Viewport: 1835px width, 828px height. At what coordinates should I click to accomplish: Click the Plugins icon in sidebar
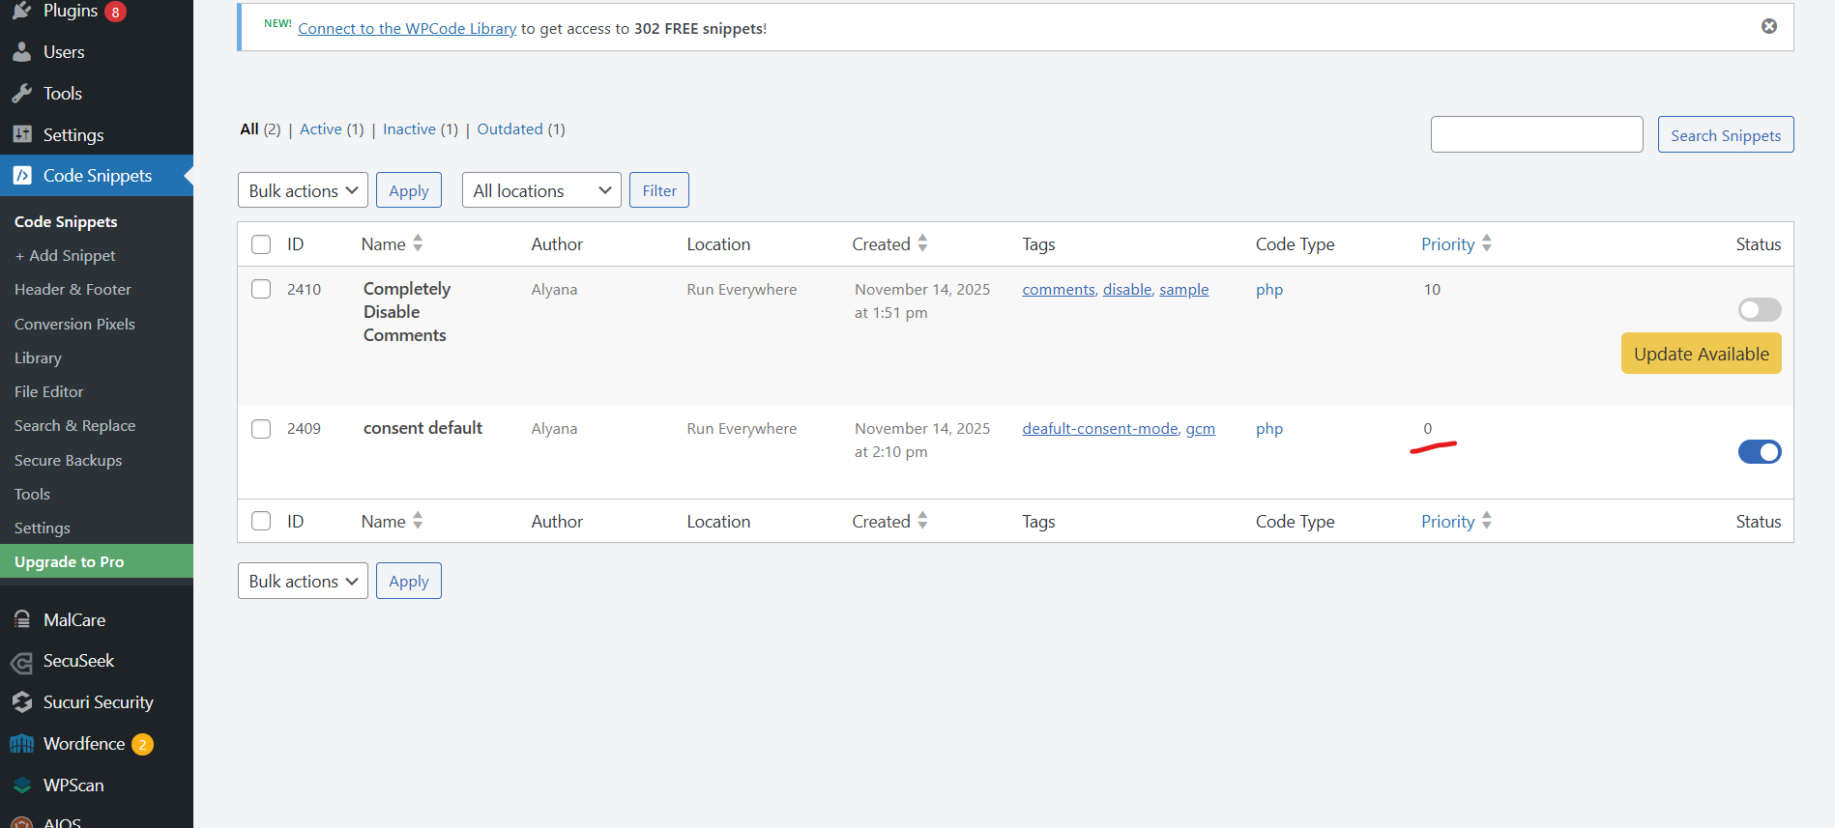click(21, 11)
